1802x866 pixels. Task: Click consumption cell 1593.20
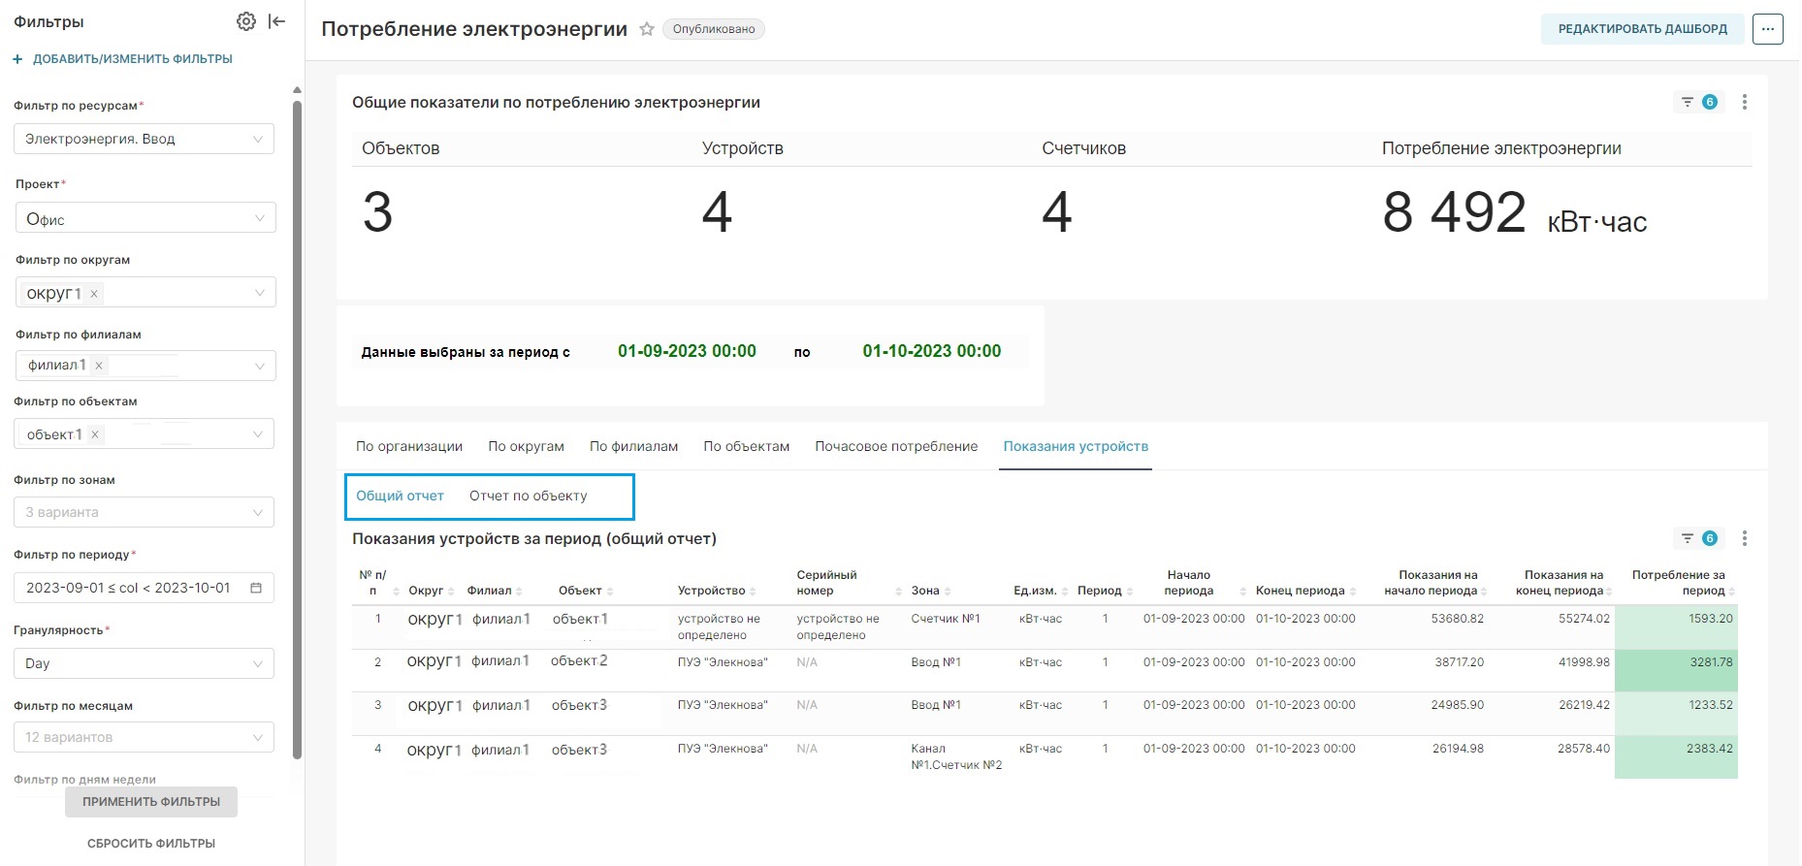1676,627
